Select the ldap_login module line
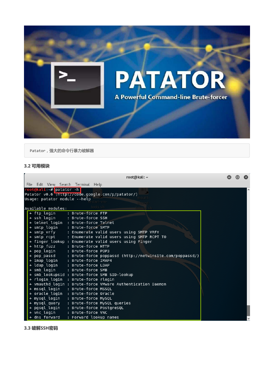The width and height of the screenshot is (274, 387). (69, 265)
